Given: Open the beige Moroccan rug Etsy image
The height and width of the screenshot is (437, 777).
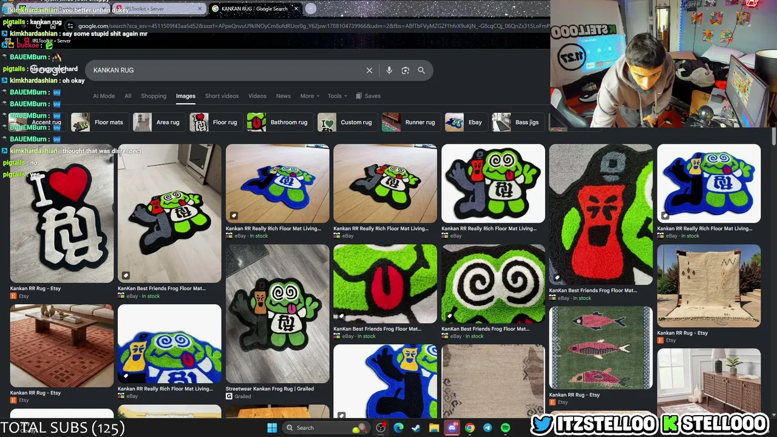Looking at the screenshot, I should 708,286.
